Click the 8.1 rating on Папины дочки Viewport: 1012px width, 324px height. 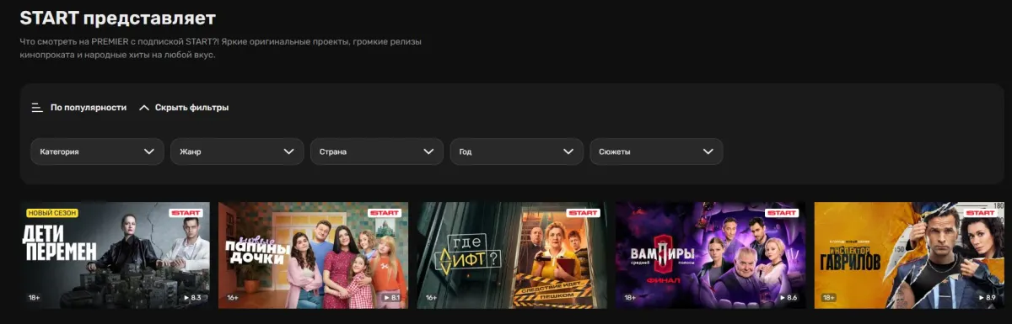click(x=391, y=298)
